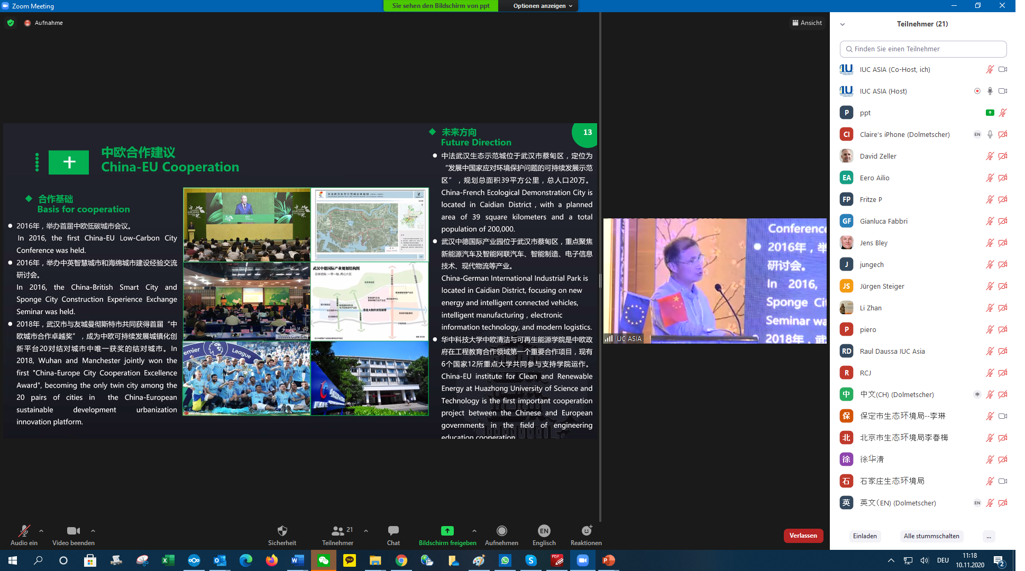Collapse the Teilnehmer panel chevron
The image size is (1025, 571).
pos(843,24)
